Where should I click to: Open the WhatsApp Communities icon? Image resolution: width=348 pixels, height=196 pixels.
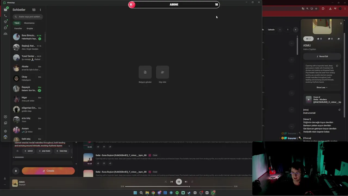[5, 34]
